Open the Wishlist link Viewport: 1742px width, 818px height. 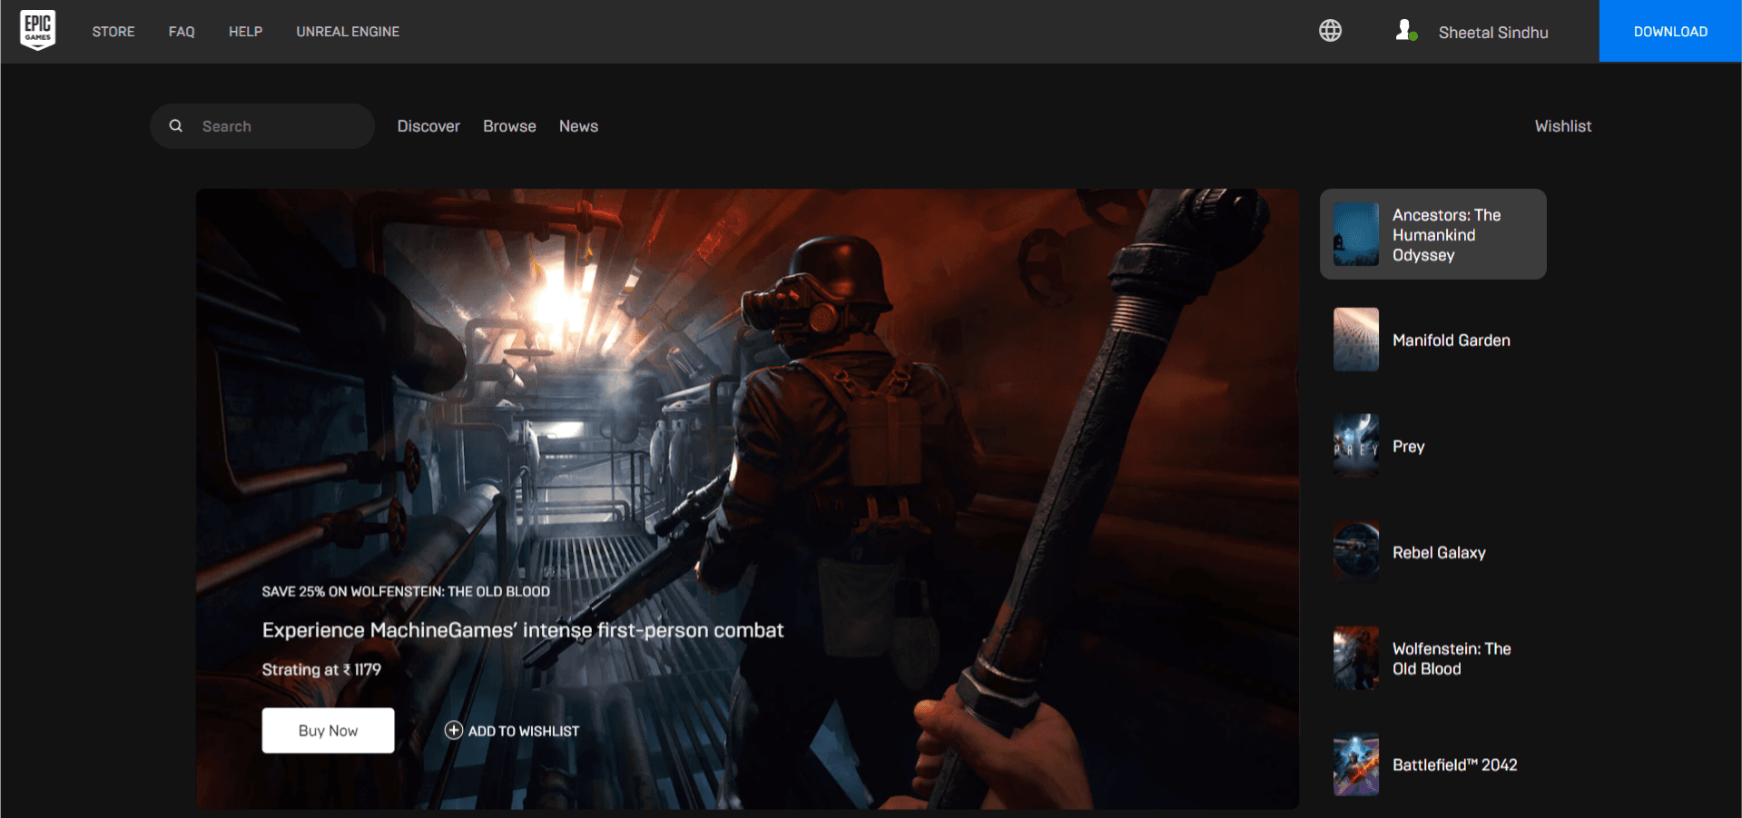point(1562,126)
